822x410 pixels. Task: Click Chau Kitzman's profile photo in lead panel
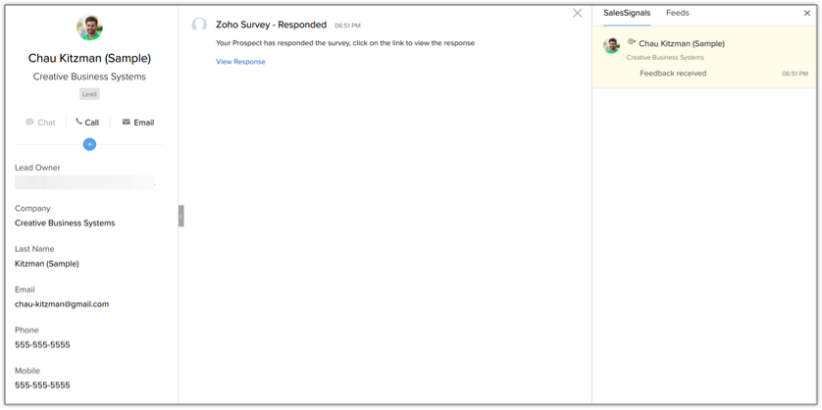pyautogui.click(x=89, y=27)
